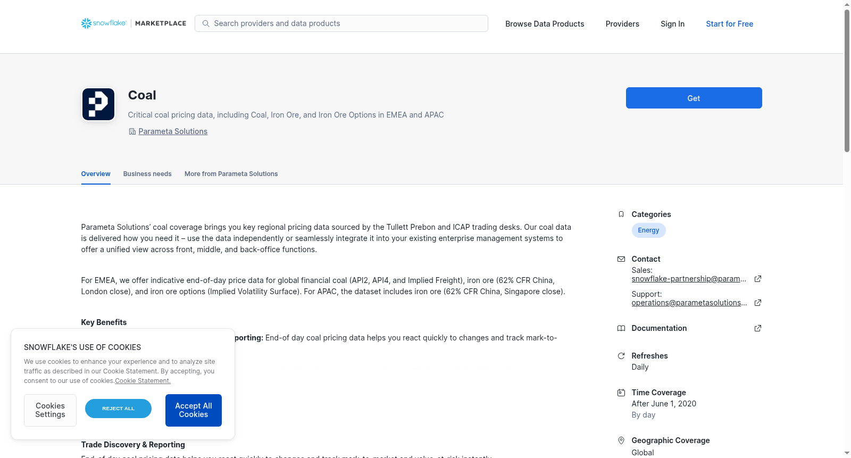Click the Time Coverage calendar icon

(621, 393)
